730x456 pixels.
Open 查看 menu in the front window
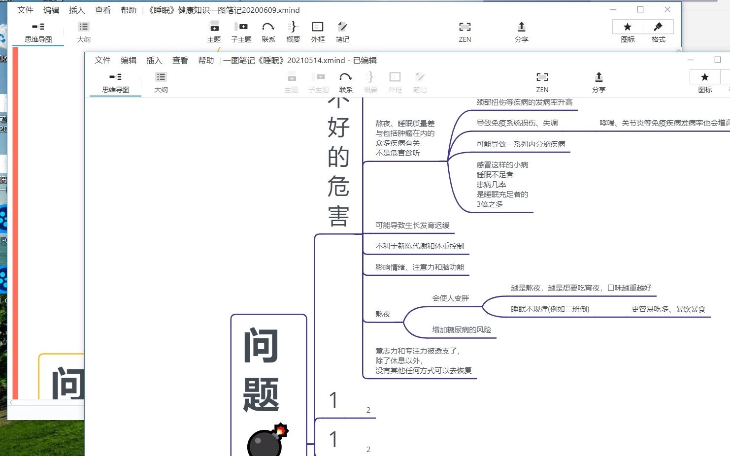click(x=180, y=60)
